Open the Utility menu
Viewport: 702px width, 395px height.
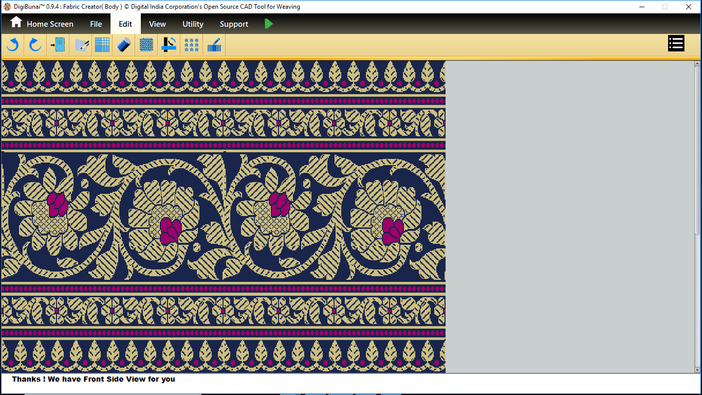click(193, 24)
